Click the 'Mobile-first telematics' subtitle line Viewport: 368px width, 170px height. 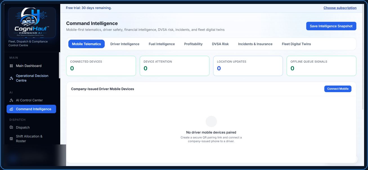pos(145,30)
